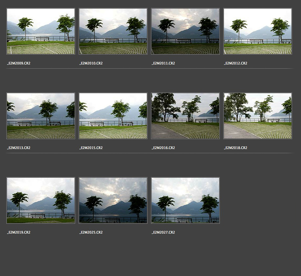Pick the _E2M2011.CR2 thumbnail image
The image size is (301, 276).
pos(185,31)
